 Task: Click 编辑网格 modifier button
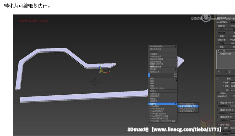pos(222,26)
